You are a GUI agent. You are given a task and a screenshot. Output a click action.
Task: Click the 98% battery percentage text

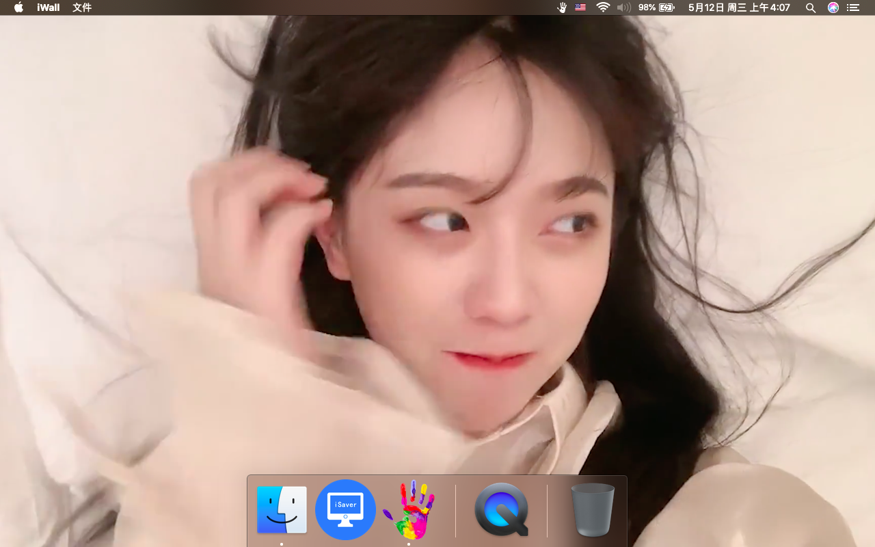[647, 8]
